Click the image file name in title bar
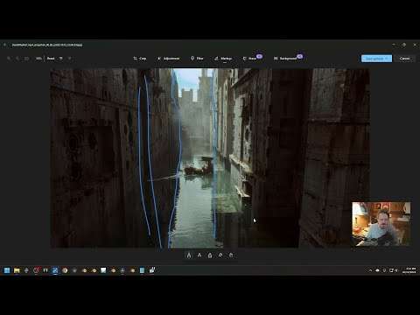 point(47,45)
